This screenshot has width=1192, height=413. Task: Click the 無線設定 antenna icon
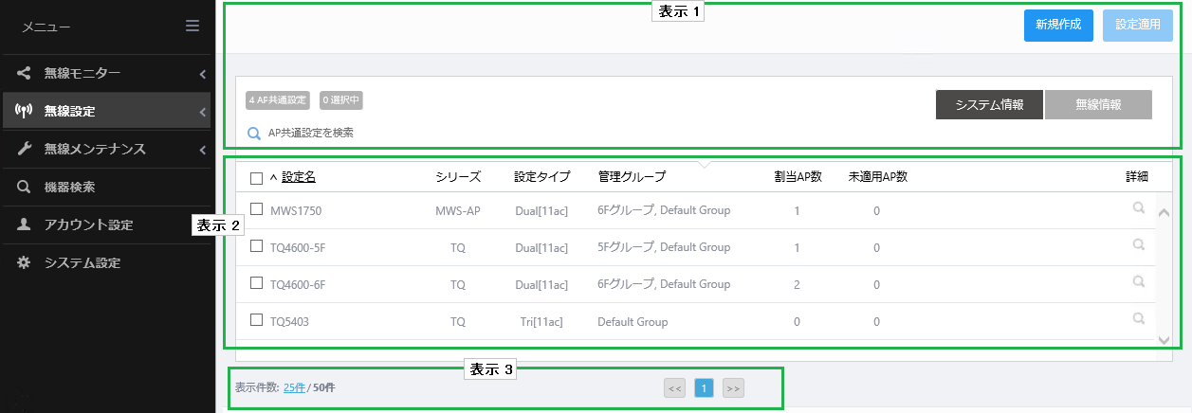[x=25, y=111]
